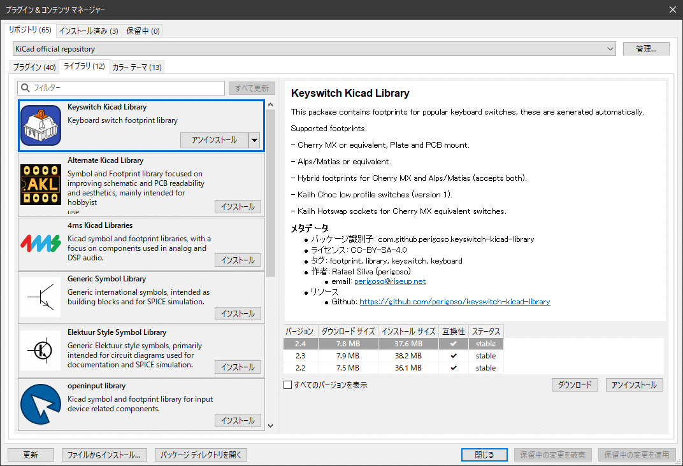Image resolution: width=683 pixels, height=466 pixels.
Task: Switch to the インストール済み (3) tab
Action: point(89,31)
